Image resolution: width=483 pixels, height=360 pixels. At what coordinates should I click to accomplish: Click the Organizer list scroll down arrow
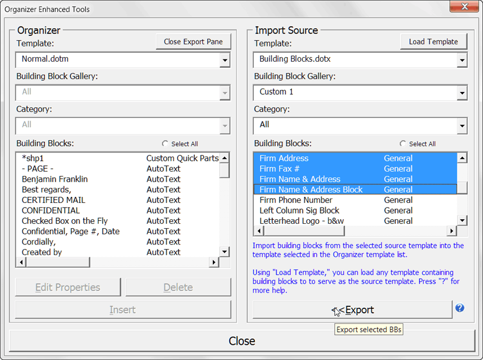coord(225,252)
